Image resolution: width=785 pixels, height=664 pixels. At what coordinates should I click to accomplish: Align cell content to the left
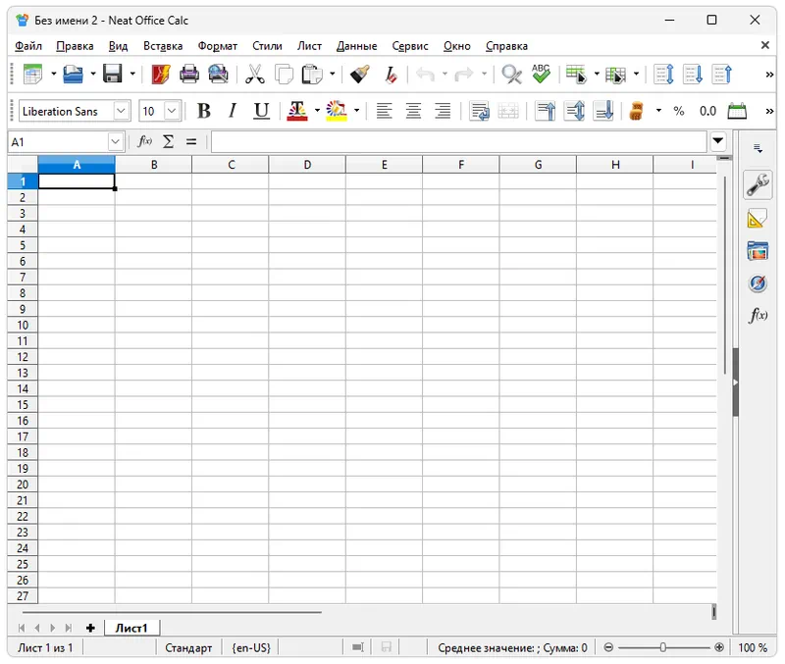click(384, 111)
